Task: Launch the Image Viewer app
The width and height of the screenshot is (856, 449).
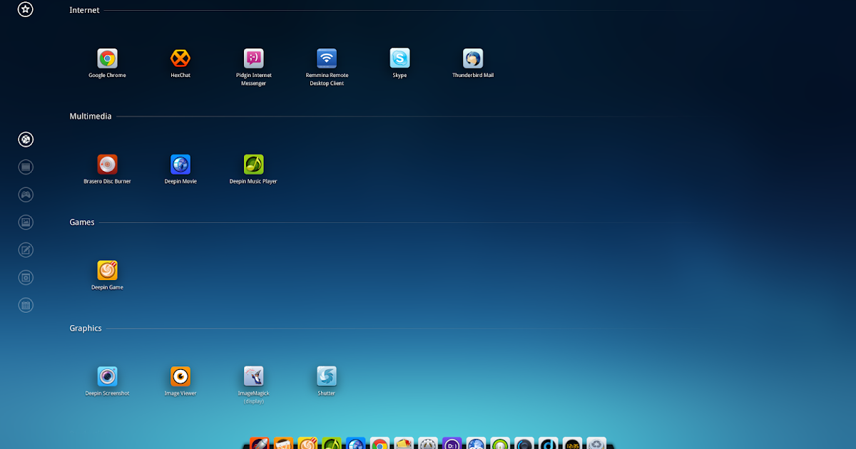Action: (x=180, y=376)
